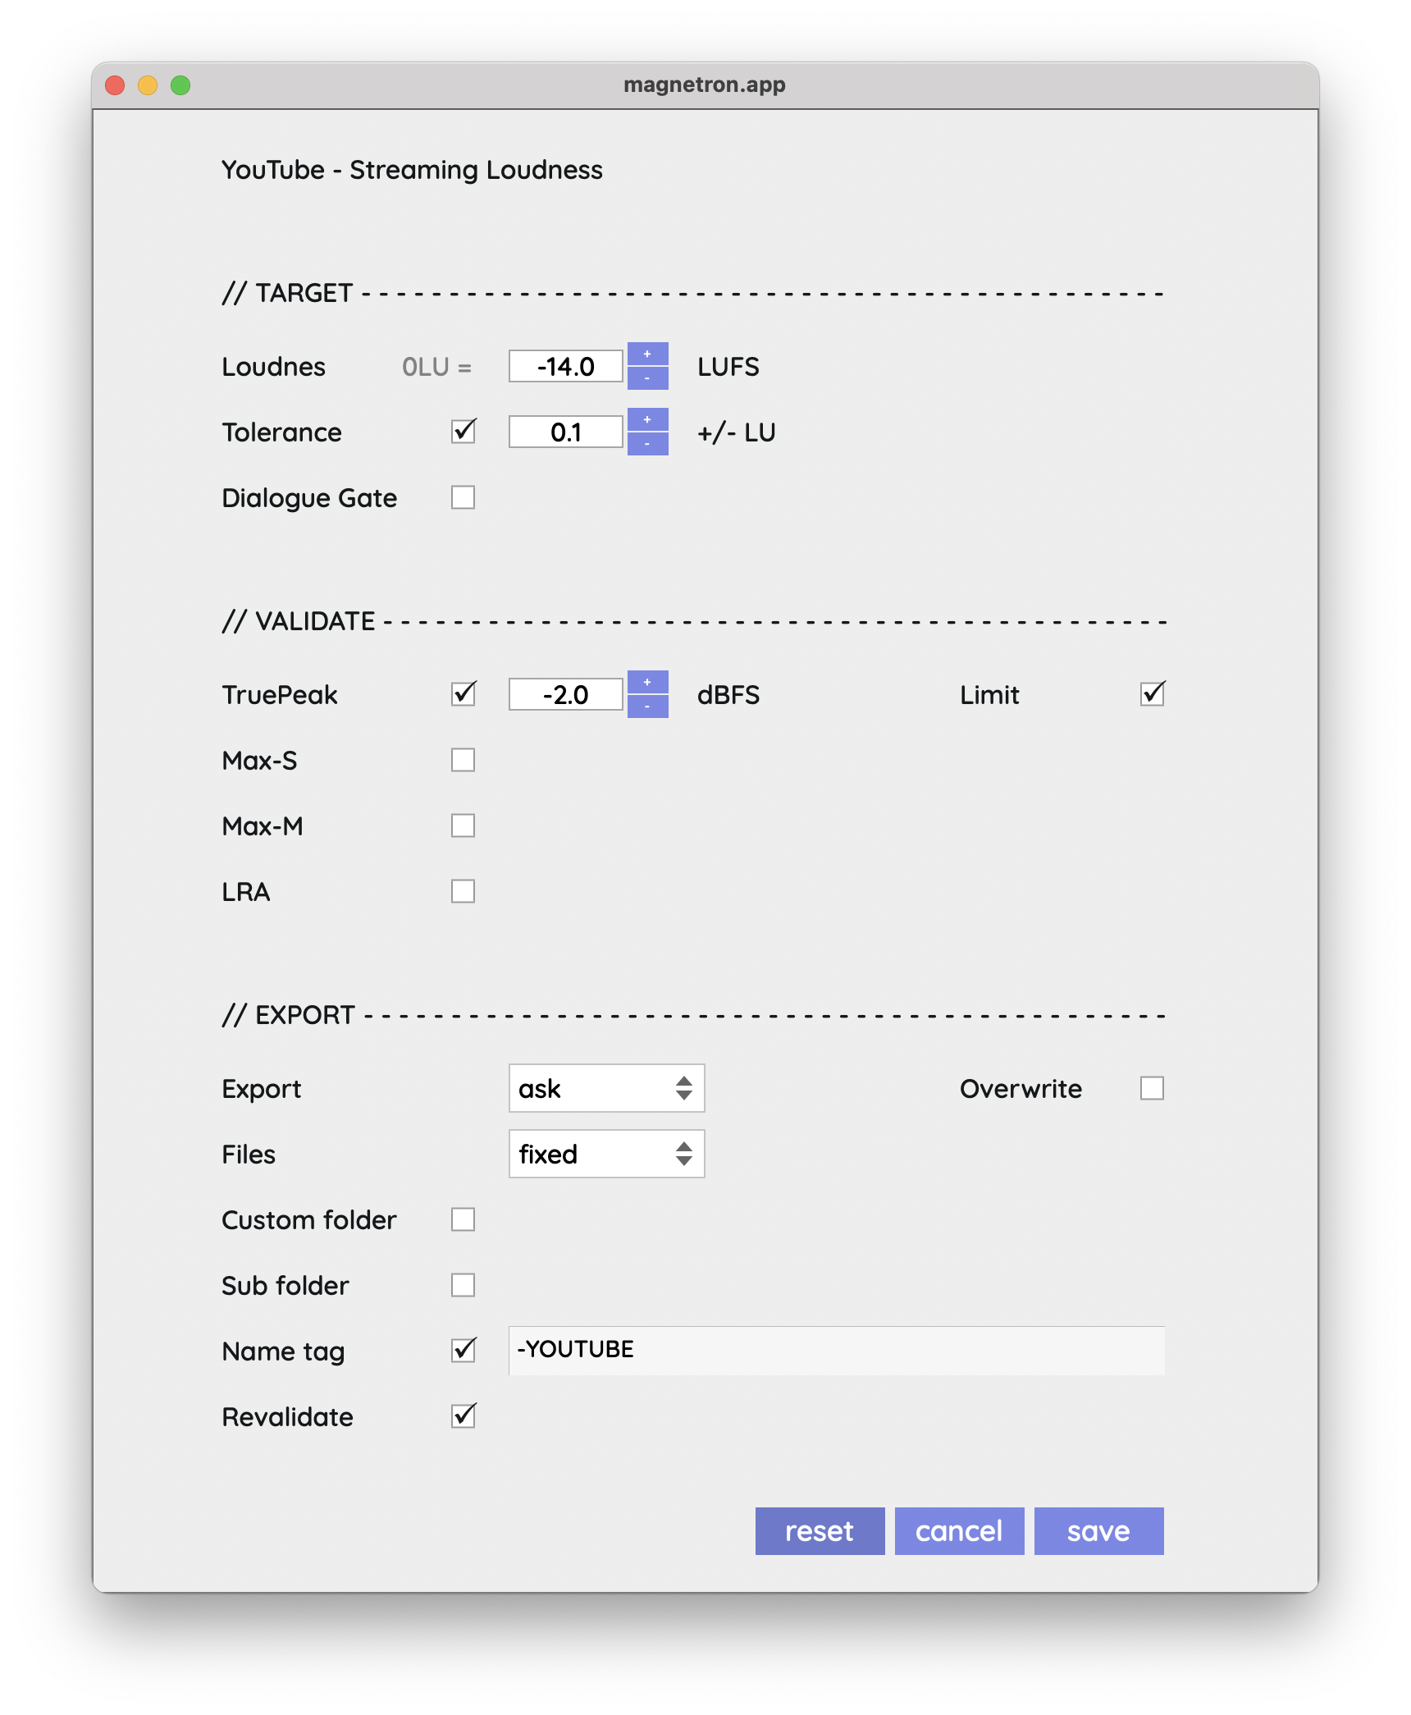Disable the Tolerance checkbox
Viewport: 1411px width, 1715px height.
pyautogui.click(x=463, y=432)
